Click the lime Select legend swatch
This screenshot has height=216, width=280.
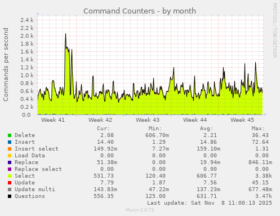tap(10, 176)
